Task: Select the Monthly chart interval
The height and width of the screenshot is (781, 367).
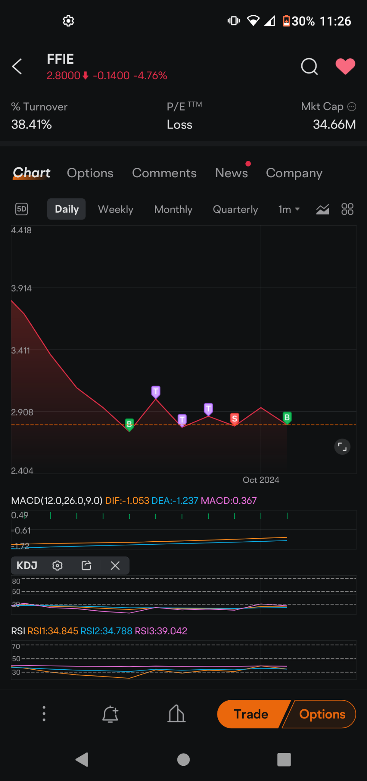Action: pos(173,209)
